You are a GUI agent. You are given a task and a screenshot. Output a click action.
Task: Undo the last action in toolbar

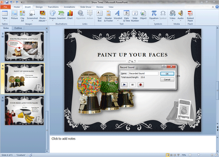pyautogui.click(x=11, y=2)
